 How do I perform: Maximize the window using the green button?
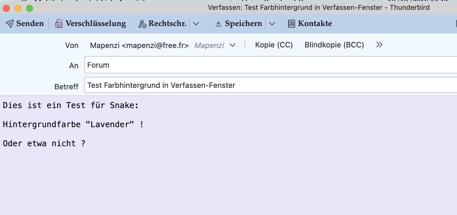click(x=29, y=8)
